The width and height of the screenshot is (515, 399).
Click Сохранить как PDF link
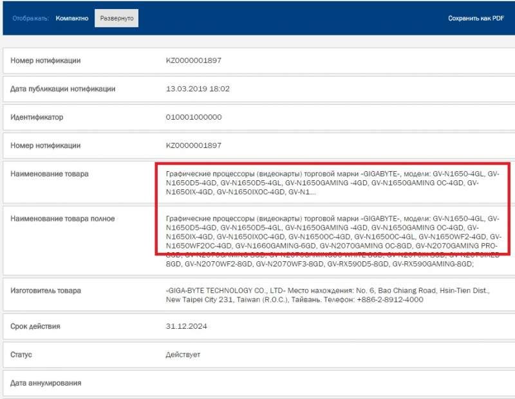point(476,19)
